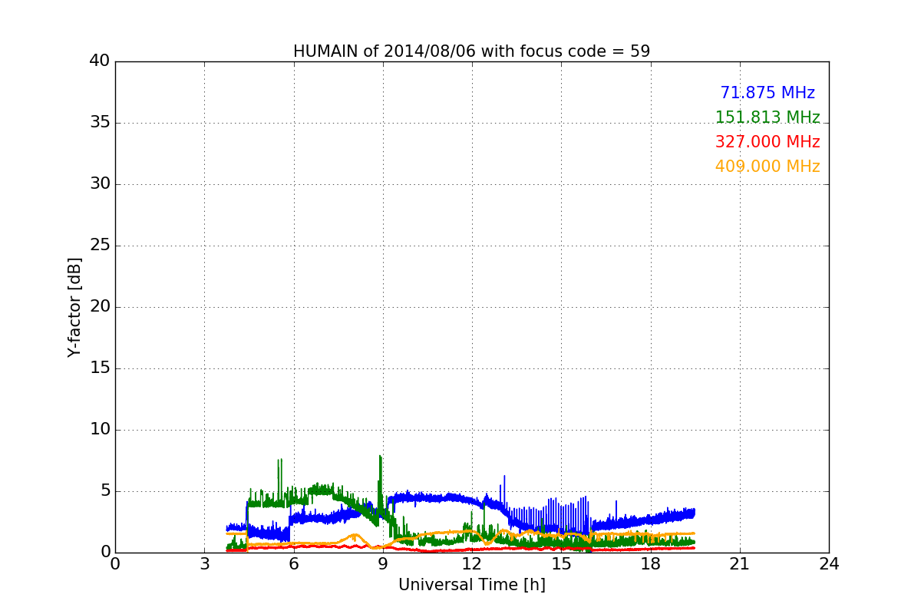Click the y-axis tick label 20
Viewport: 921px width, 614px height.
point(100,307)
